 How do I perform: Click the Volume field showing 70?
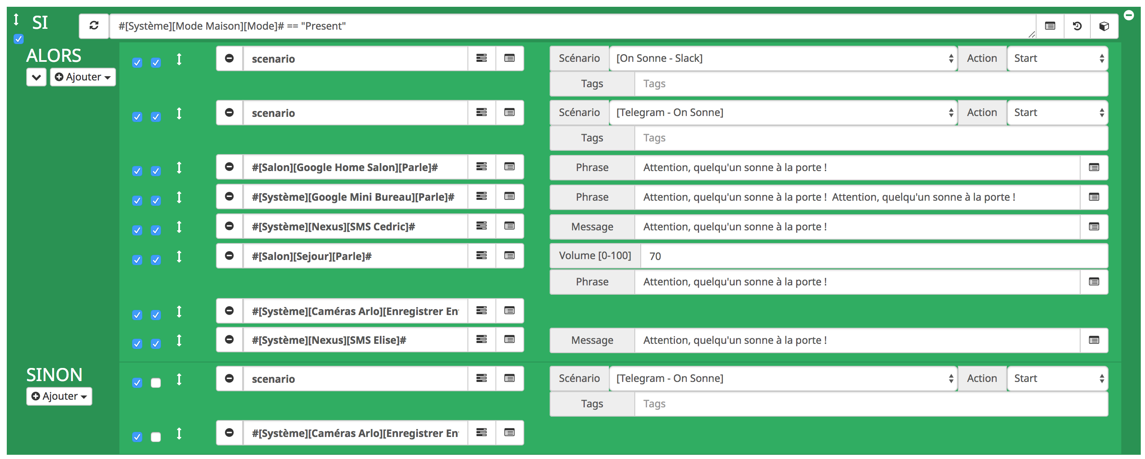(x=874, y=256)
